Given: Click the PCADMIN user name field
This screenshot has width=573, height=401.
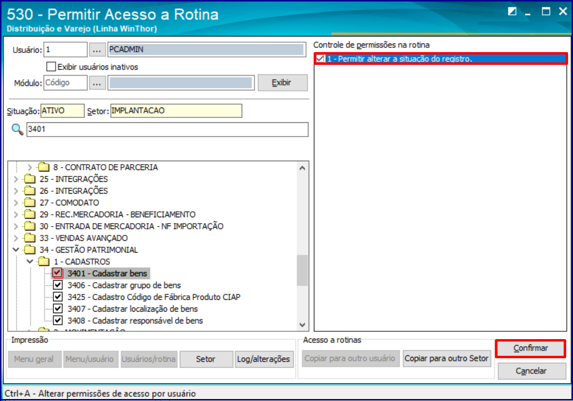Looking at the screenshot, I should 207,50.
